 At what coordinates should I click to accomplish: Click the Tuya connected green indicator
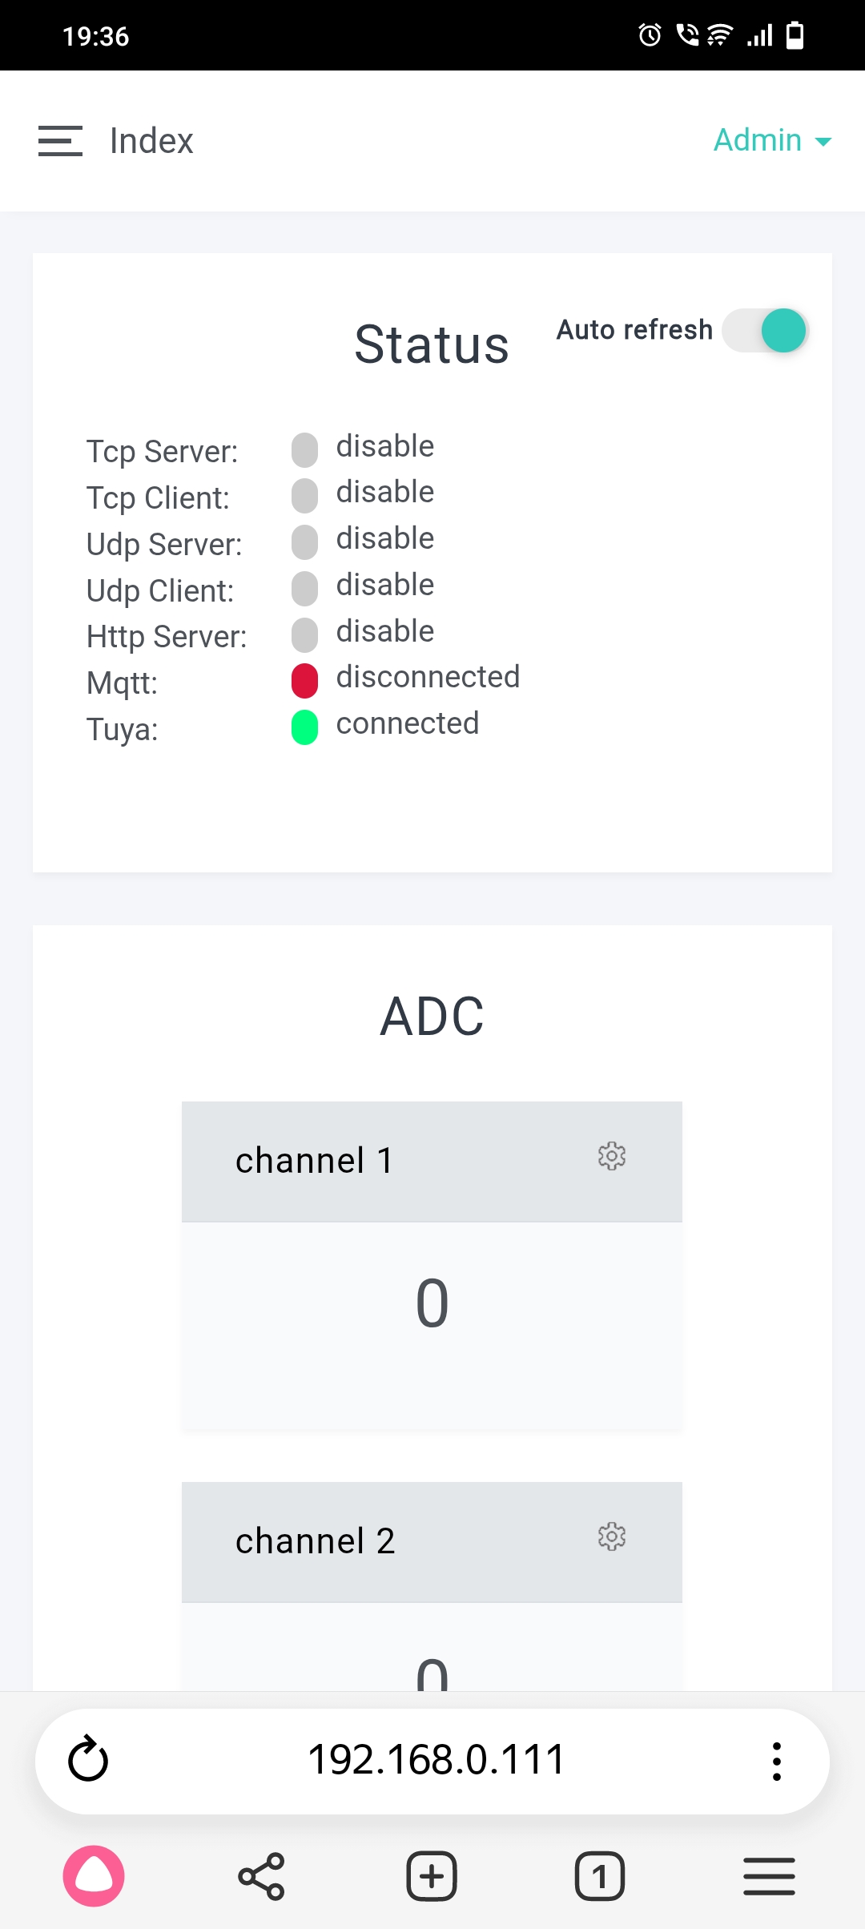click(x=304, y=727)
